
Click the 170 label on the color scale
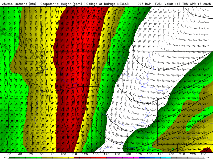click(x=139, y=154)
